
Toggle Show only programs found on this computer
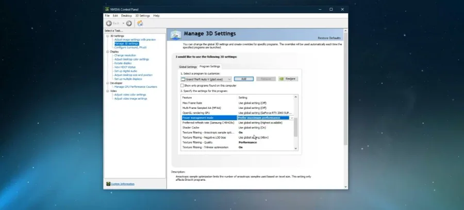pos(183,85)
